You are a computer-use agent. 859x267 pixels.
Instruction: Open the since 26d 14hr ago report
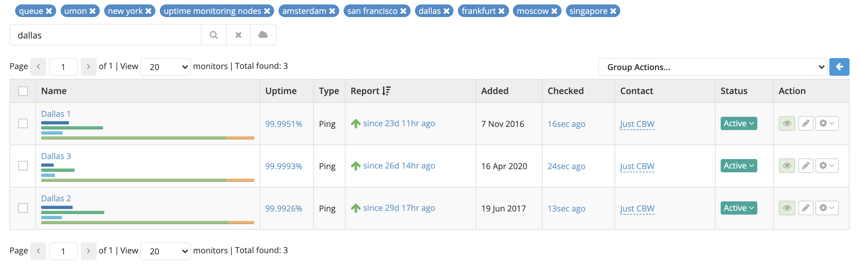point(399,166)
